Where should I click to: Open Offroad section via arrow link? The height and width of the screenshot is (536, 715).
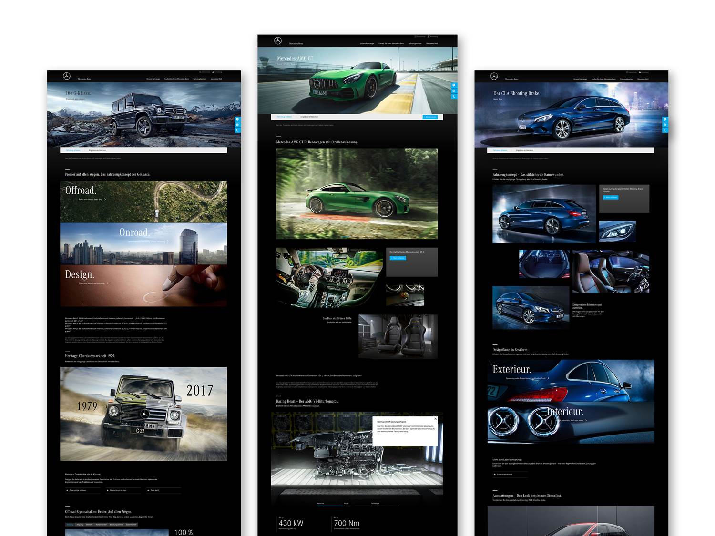105,199
